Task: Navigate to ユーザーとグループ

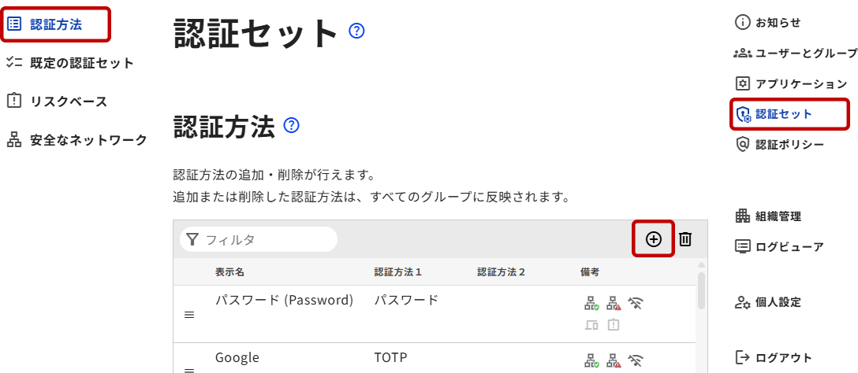Action: click(x=805, y=54)
